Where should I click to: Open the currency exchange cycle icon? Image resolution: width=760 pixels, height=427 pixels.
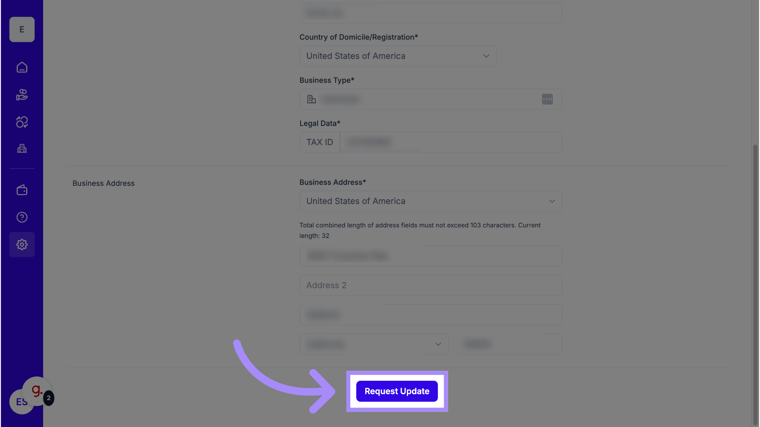[x=22, y=122]
